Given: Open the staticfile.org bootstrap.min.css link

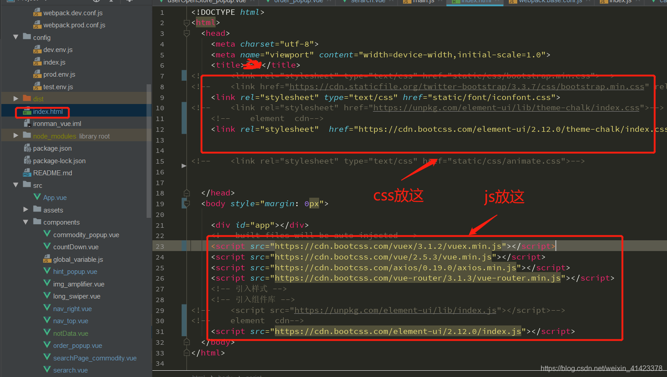Looking at the screenshot, I should 467,87.
